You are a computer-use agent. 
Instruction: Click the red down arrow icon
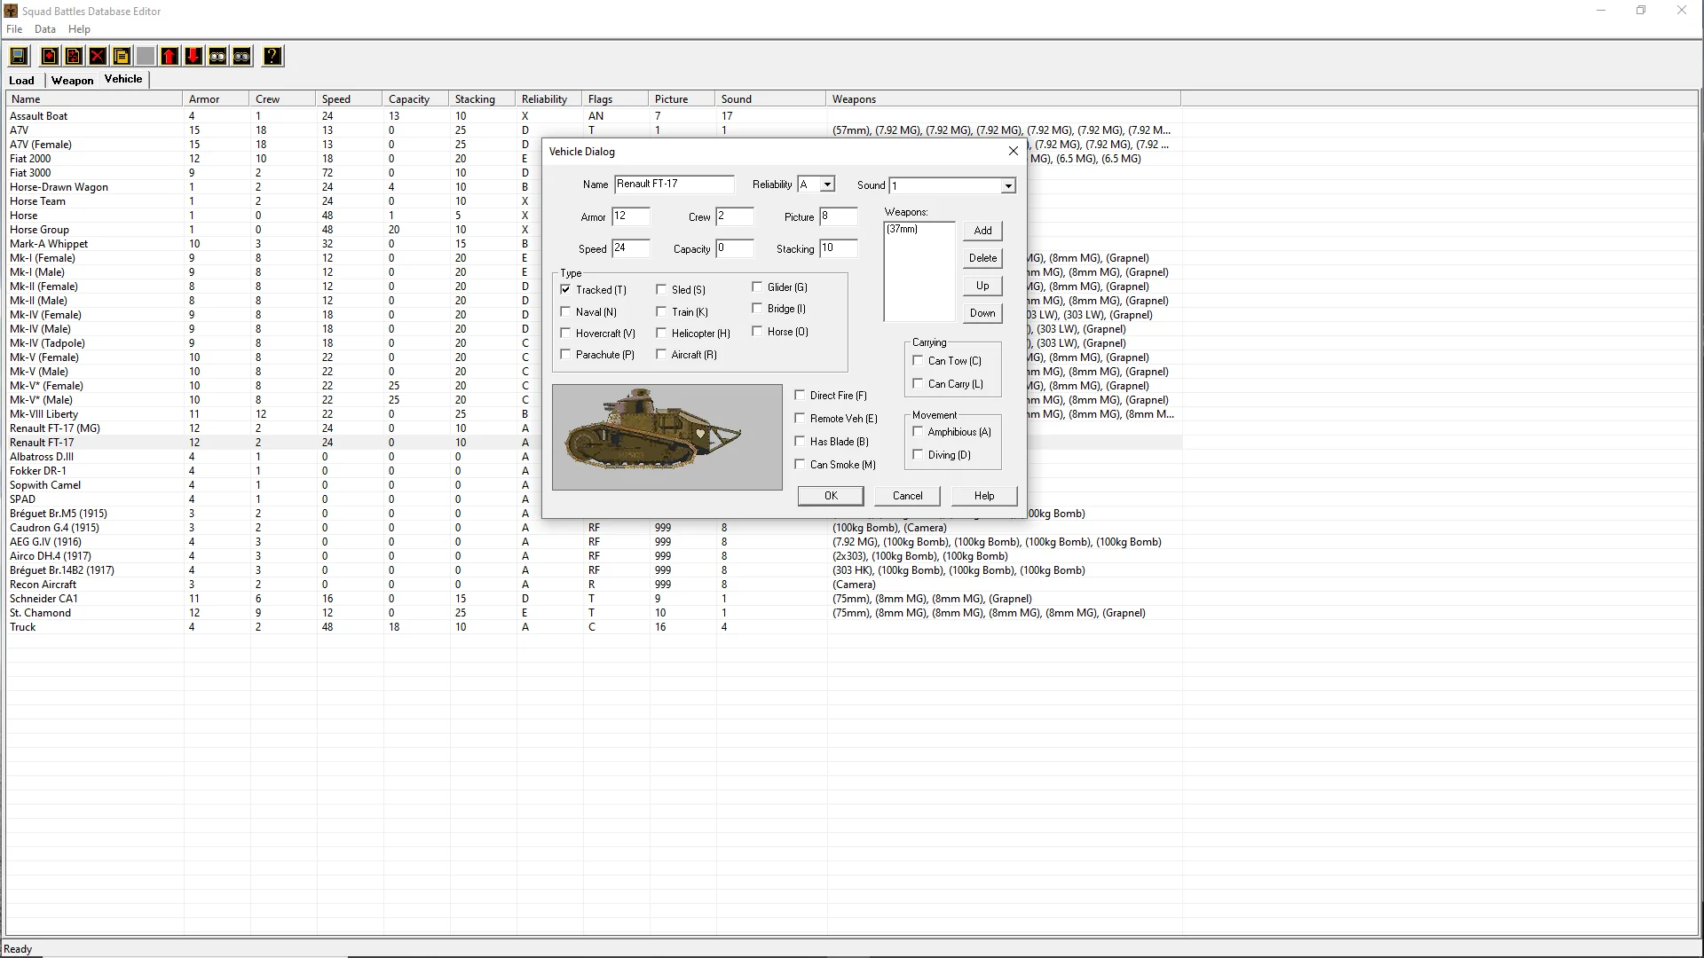(x=193, y=57)
